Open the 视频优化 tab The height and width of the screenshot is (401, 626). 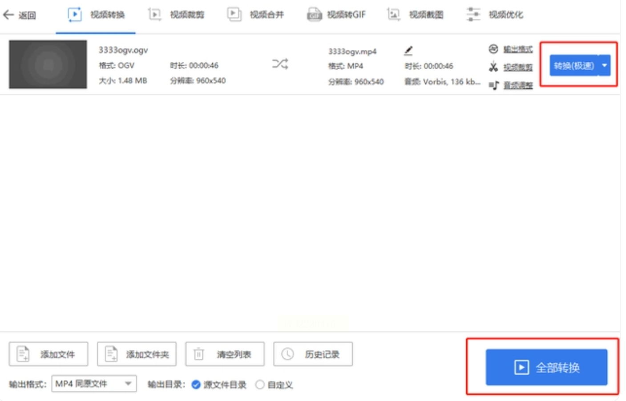(495, 15)
